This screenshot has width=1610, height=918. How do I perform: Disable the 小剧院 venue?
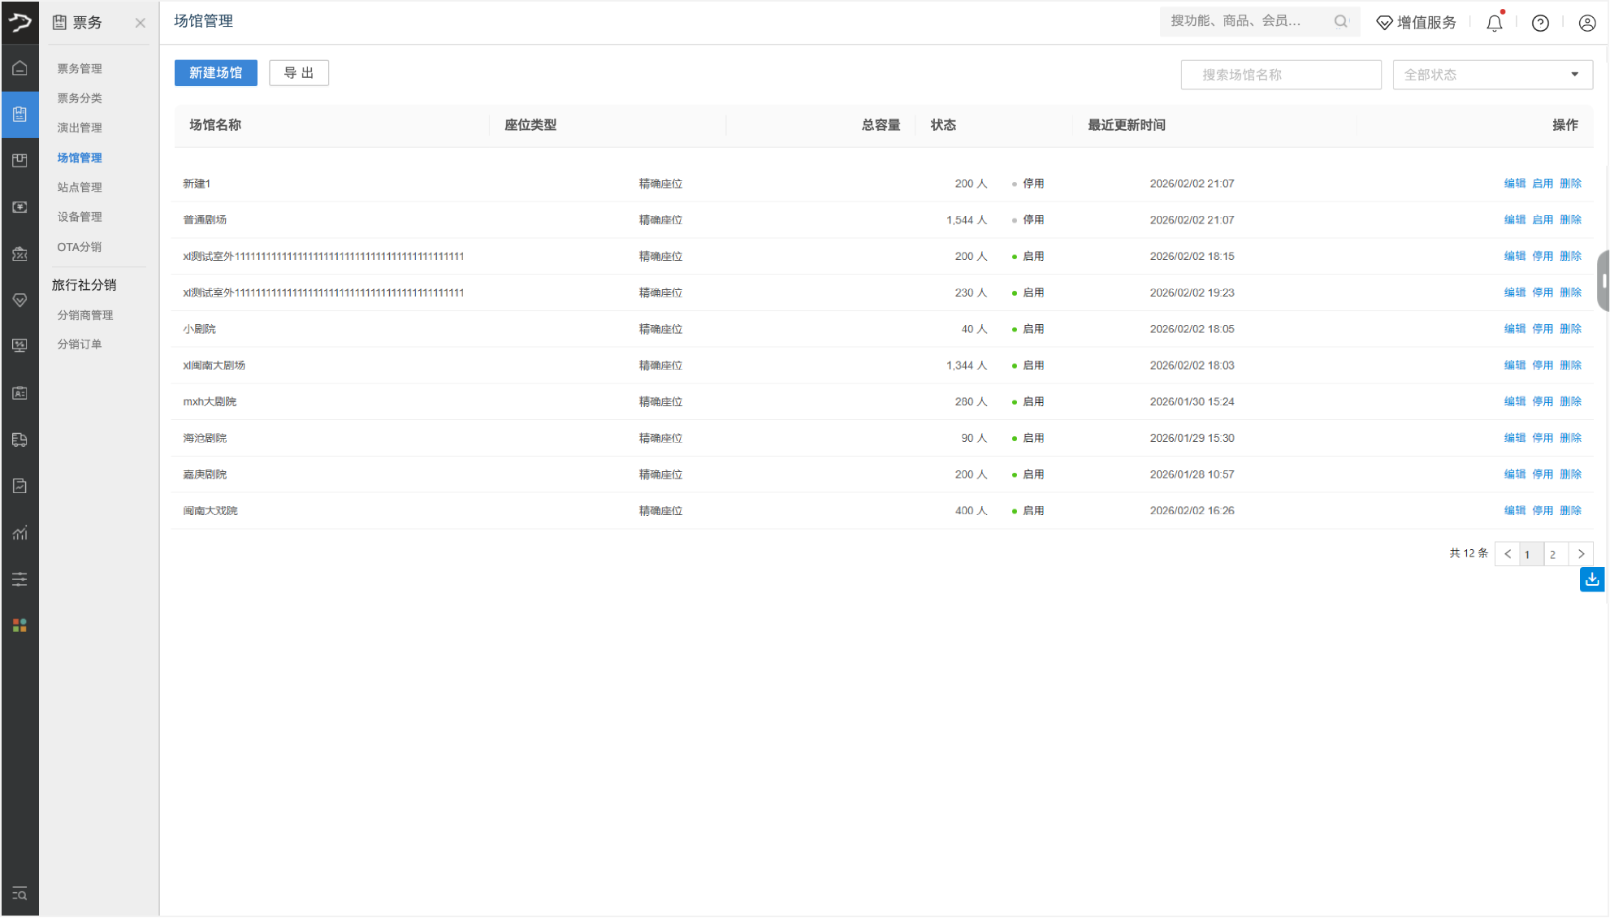coord(1542,329)
